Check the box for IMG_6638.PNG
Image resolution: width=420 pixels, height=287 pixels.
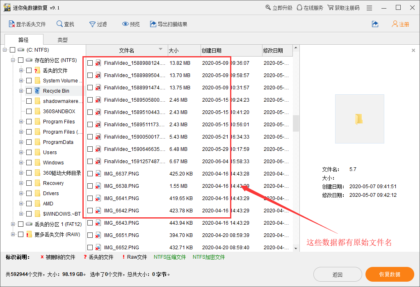(90, 186)
